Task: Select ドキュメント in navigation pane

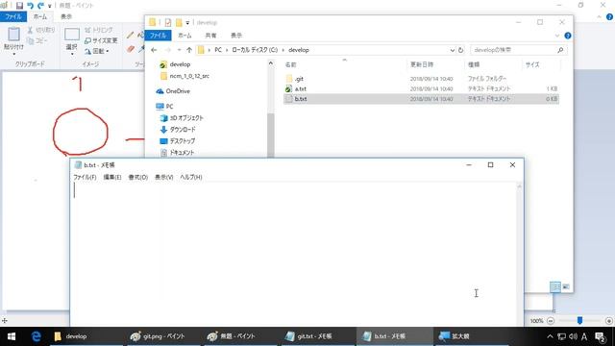Action: coord(182,153)
